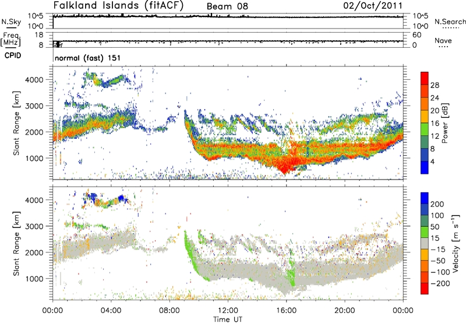Click the '04:00' time tick label
Image resolution: width=466 pixels, height=323 pixels.
tap(111, 311)
